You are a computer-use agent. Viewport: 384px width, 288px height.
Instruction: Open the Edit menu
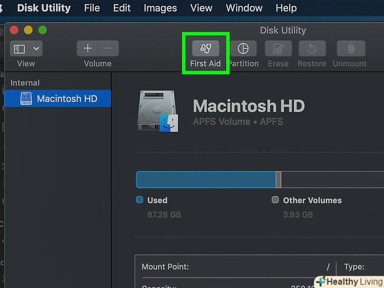(x=122, y=8)
